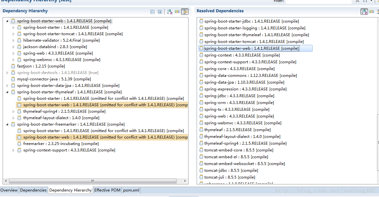Click jar icon of spring-jdbc 4.3.3.RELEASE
Screen dimensions: 379x197
201,96
